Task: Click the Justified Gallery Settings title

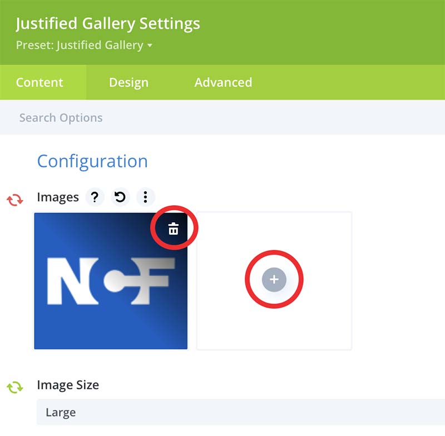Action: [x=108, y=24]
